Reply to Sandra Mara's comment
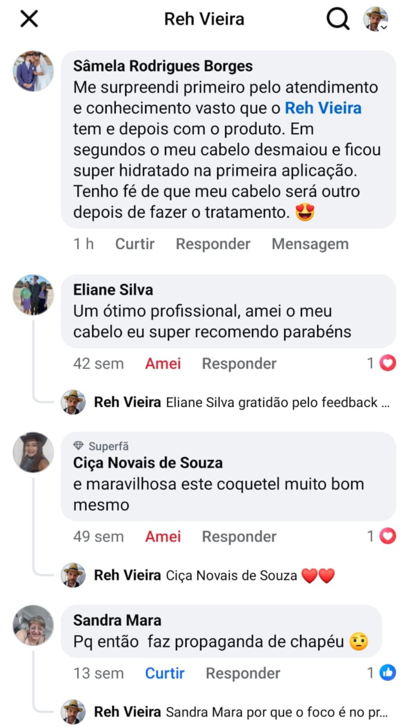The height and width of the screenshot is (727, 409). pos(243,673)
